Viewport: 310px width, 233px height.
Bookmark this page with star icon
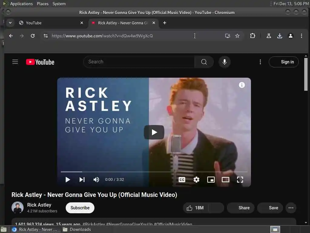pyautogui.click(x=237, y=36)
